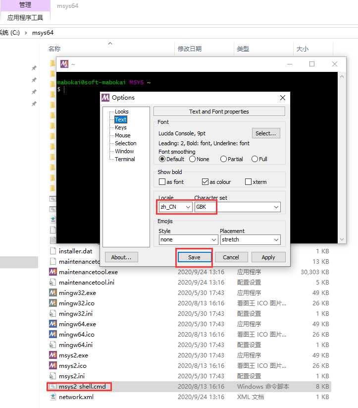Click the msys2_shell.cmd script icon
Image resolution: width=358 pixels, height=408 pixels.
[53, 386]
